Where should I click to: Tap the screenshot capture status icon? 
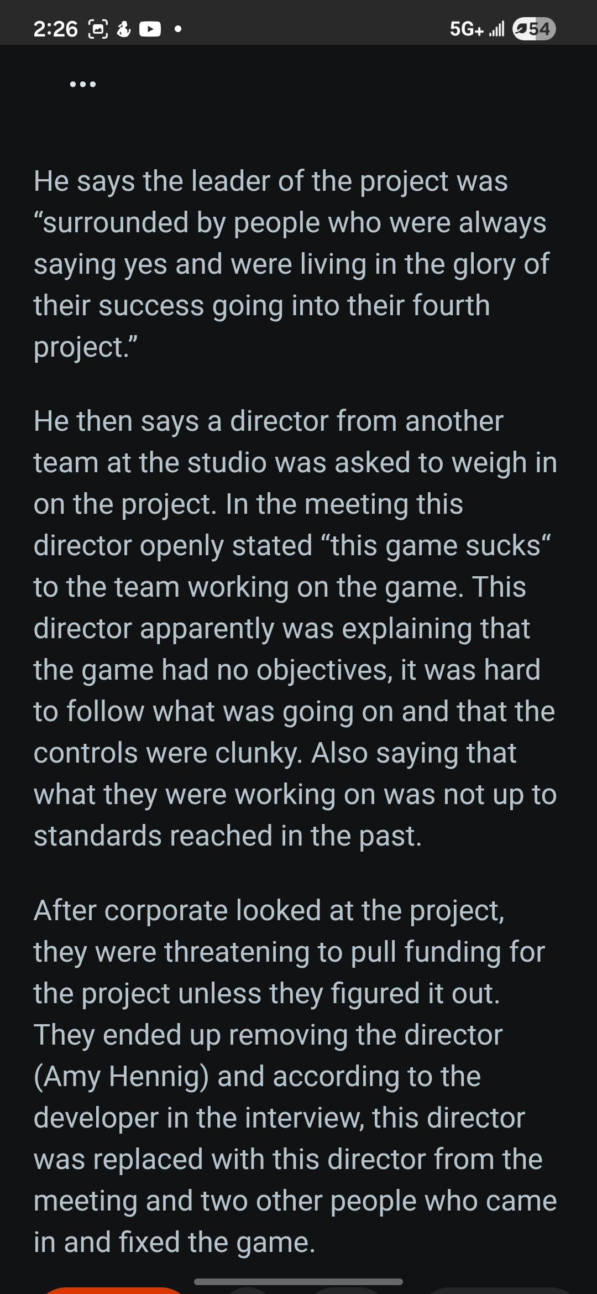click(x=98, y=29)
